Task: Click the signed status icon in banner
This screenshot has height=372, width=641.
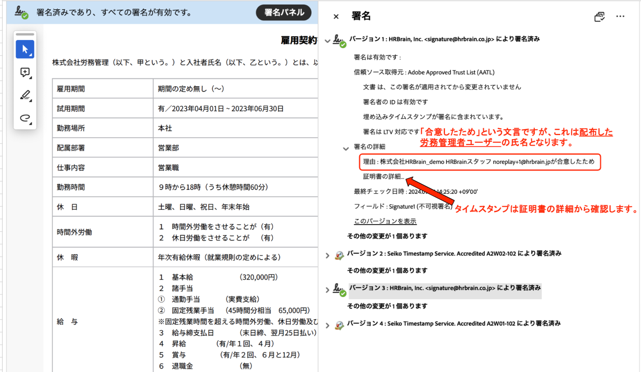Action: (x=21, y=12)
